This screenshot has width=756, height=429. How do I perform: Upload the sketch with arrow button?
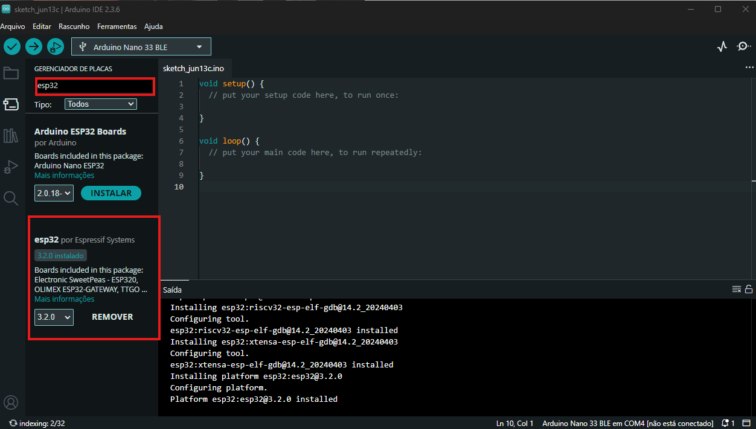coord(34,46)
